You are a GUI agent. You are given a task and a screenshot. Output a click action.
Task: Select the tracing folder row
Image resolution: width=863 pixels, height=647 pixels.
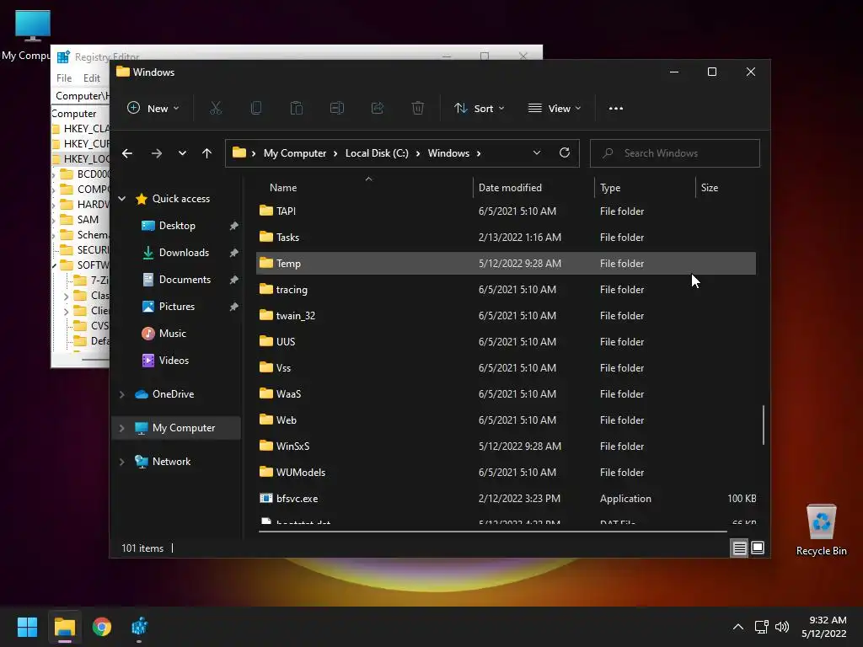coord(506,290)
